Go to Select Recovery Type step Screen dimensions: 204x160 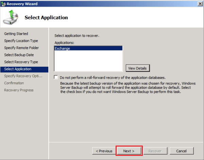click(21, 62)
